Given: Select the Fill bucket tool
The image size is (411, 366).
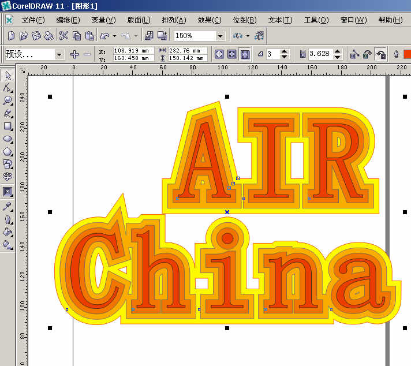Looking at the screenshot, I should tap(8, 231).
